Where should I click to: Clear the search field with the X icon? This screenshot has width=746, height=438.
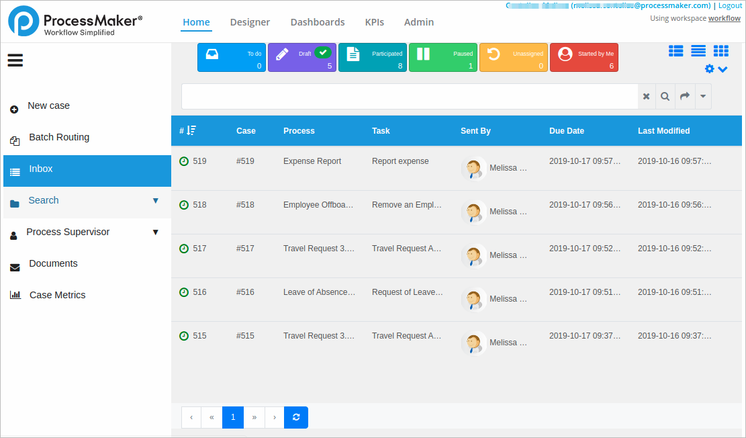tap(646, 96)
